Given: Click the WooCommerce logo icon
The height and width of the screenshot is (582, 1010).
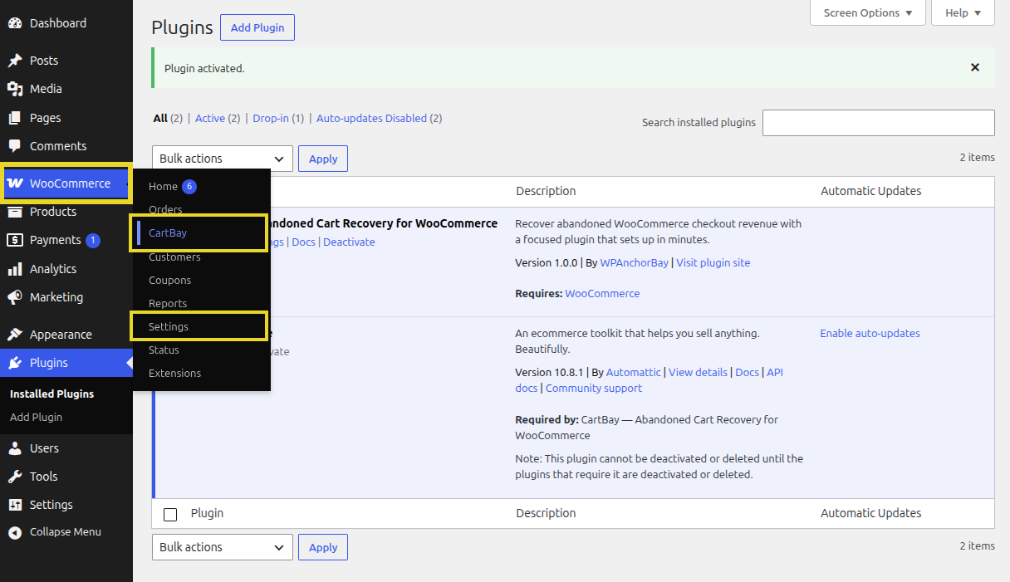Looking at the screenshot, I should pyautogui.click(x=15, y=183).
